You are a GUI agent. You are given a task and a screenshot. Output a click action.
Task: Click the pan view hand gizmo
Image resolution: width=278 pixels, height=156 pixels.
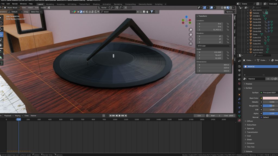(191, 34)
